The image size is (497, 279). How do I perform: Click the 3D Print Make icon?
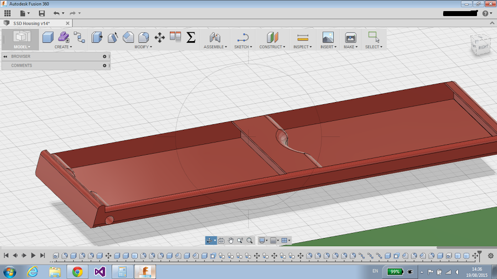point(350,37)
